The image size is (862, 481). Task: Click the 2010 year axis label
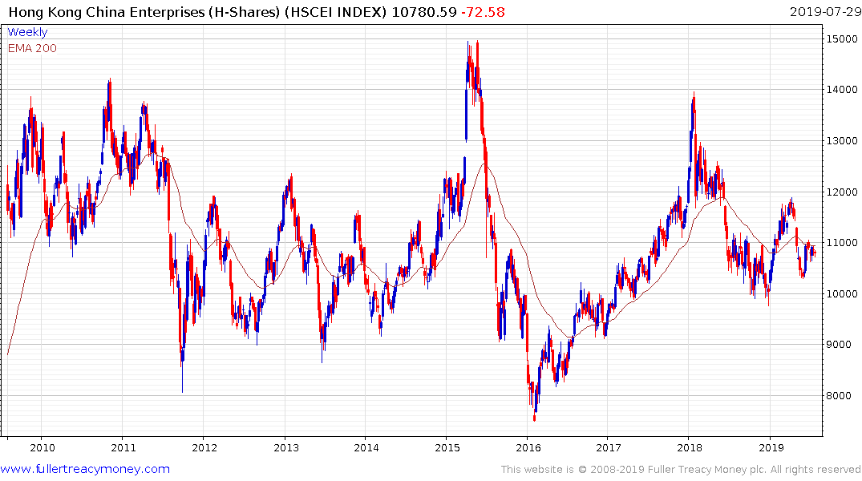point(42,447)
